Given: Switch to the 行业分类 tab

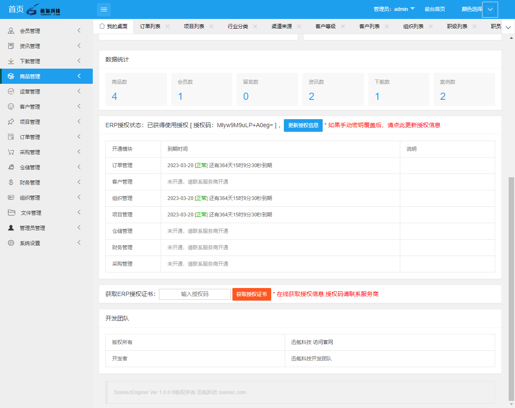Looking at the screenshot, I should (x=238, y=26).
